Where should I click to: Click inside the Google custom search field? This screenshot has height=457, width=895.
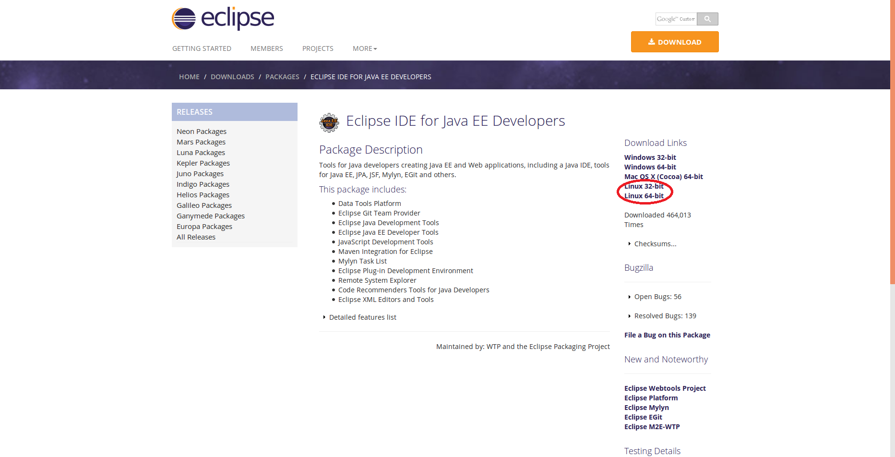676,19
